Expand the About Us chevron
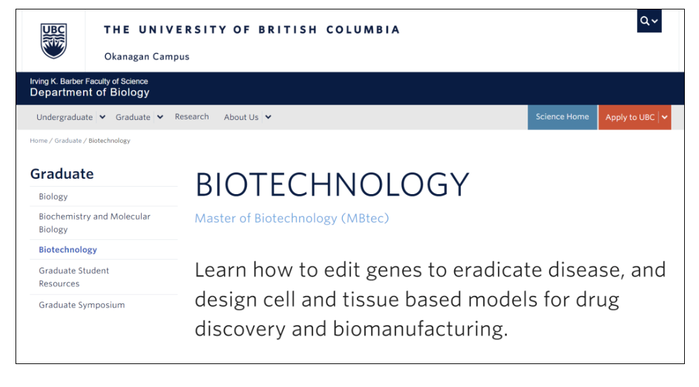Image resolution: width=699 pixels, height=387 pixels. (x=269, y=117)
